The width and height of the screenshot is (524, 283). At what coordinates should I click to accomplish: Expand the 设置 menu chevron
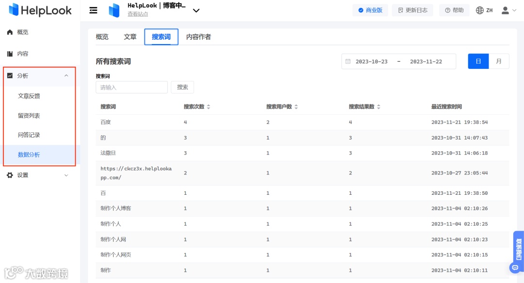click(67, 175)
